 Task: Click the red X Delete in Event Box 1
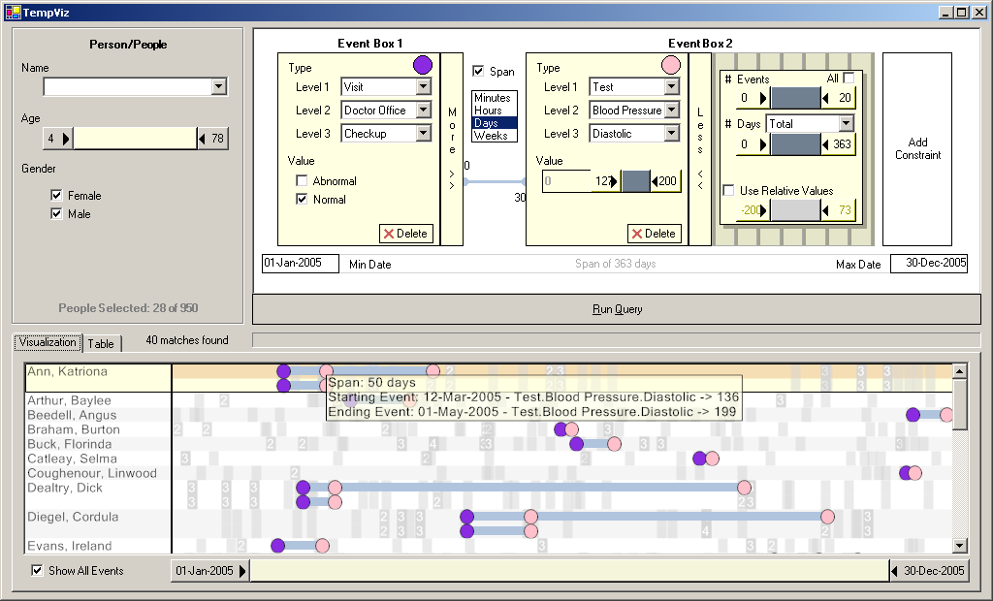(406, 233)
